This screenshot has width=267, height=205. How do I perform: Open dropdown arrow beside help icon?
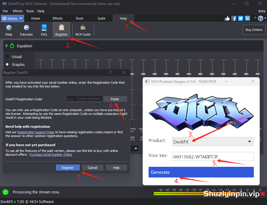265,18
